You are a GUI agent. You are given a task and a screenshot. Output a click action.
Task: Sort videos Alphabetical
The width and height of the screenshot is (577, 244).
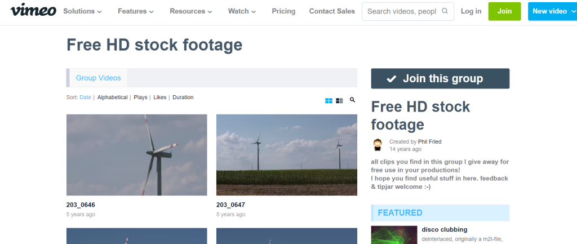[x=112, y=97]
